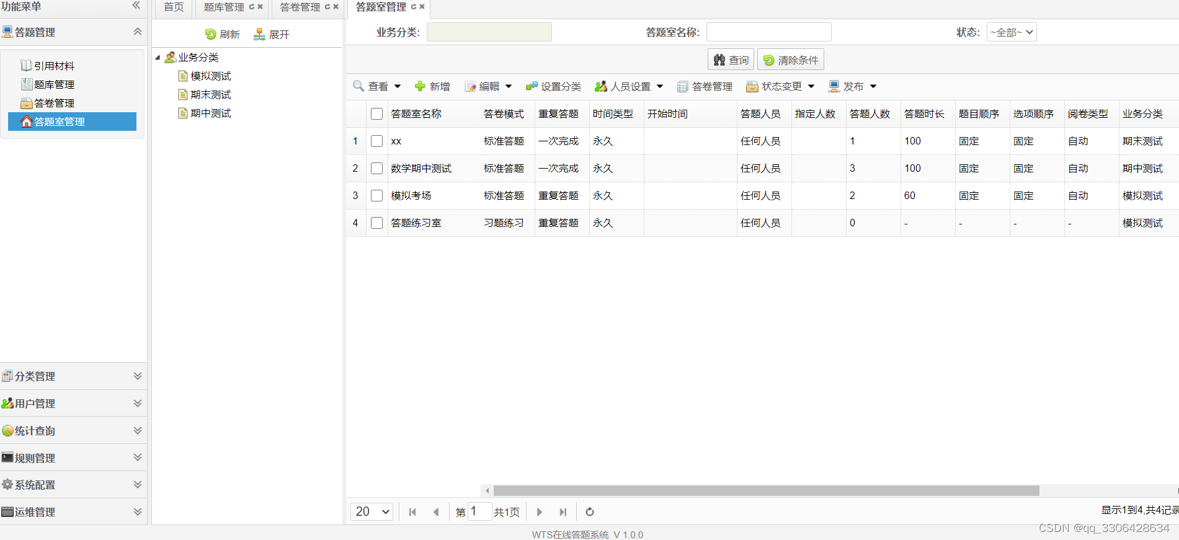
Task: Collapse the 答题管理 accordion section
Action: click(138, 32)
